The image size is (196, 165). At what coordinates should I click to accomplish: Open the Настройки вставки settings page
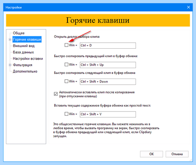tap(28, 59)
